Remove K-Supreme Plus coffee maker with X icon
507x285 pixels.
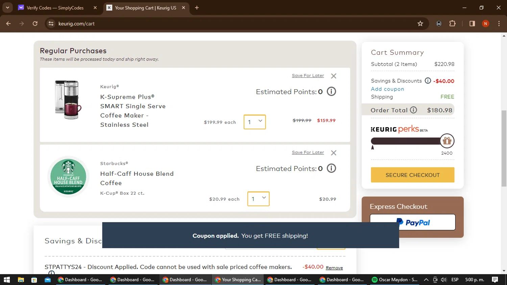(x=334, y=76)
